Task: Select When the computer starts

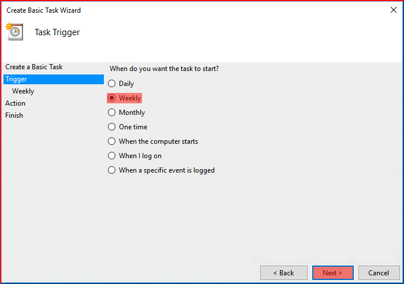Action: [x=111, y=141]
